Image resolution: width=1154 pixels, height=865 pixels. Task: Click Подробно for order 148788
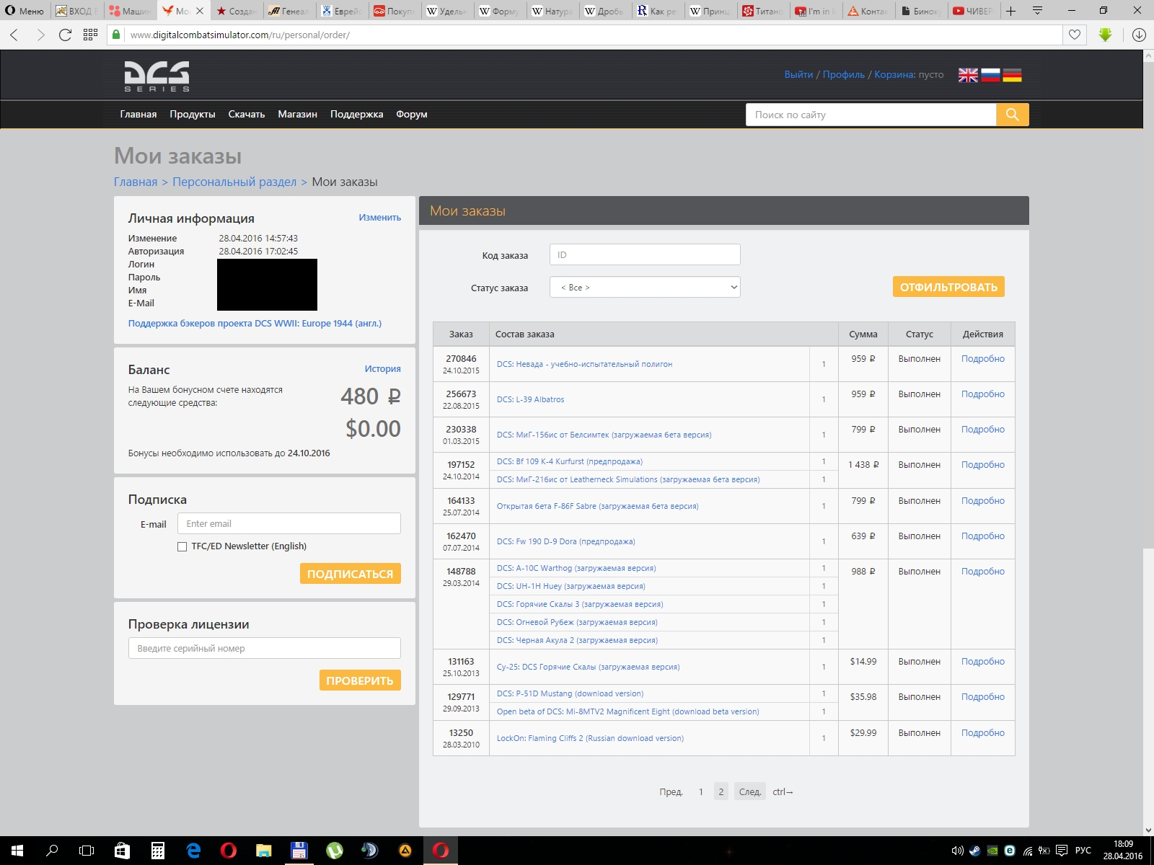[x=982, y=572]
